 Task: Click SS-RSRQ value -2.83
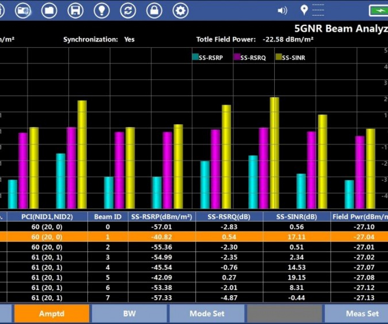click(229, 227)
